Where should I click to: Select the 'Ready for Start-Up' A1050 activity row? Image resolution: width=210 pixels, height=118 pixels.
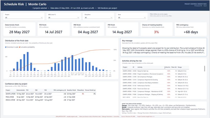(x=156, y=71)
